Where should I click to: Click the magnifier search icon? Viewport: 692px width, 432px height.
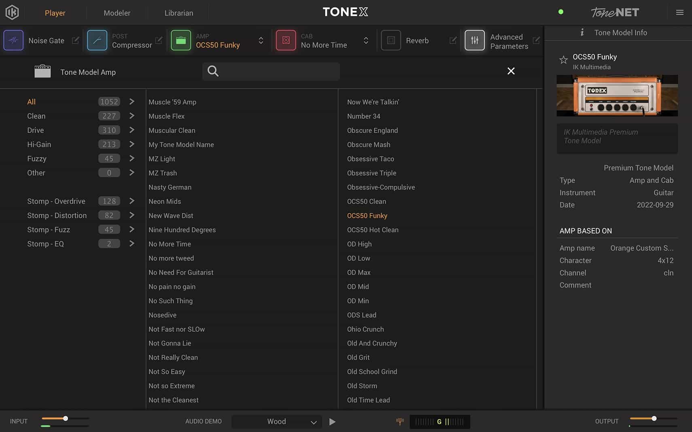[x=213, y=71]
